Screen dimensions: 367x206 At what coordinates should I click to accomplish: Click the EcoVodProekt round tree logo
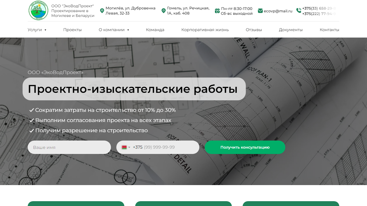[38, 10]
